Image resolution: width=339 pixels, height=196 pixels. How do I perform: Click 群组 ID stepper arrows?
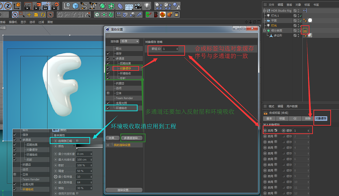click(177, 49)
